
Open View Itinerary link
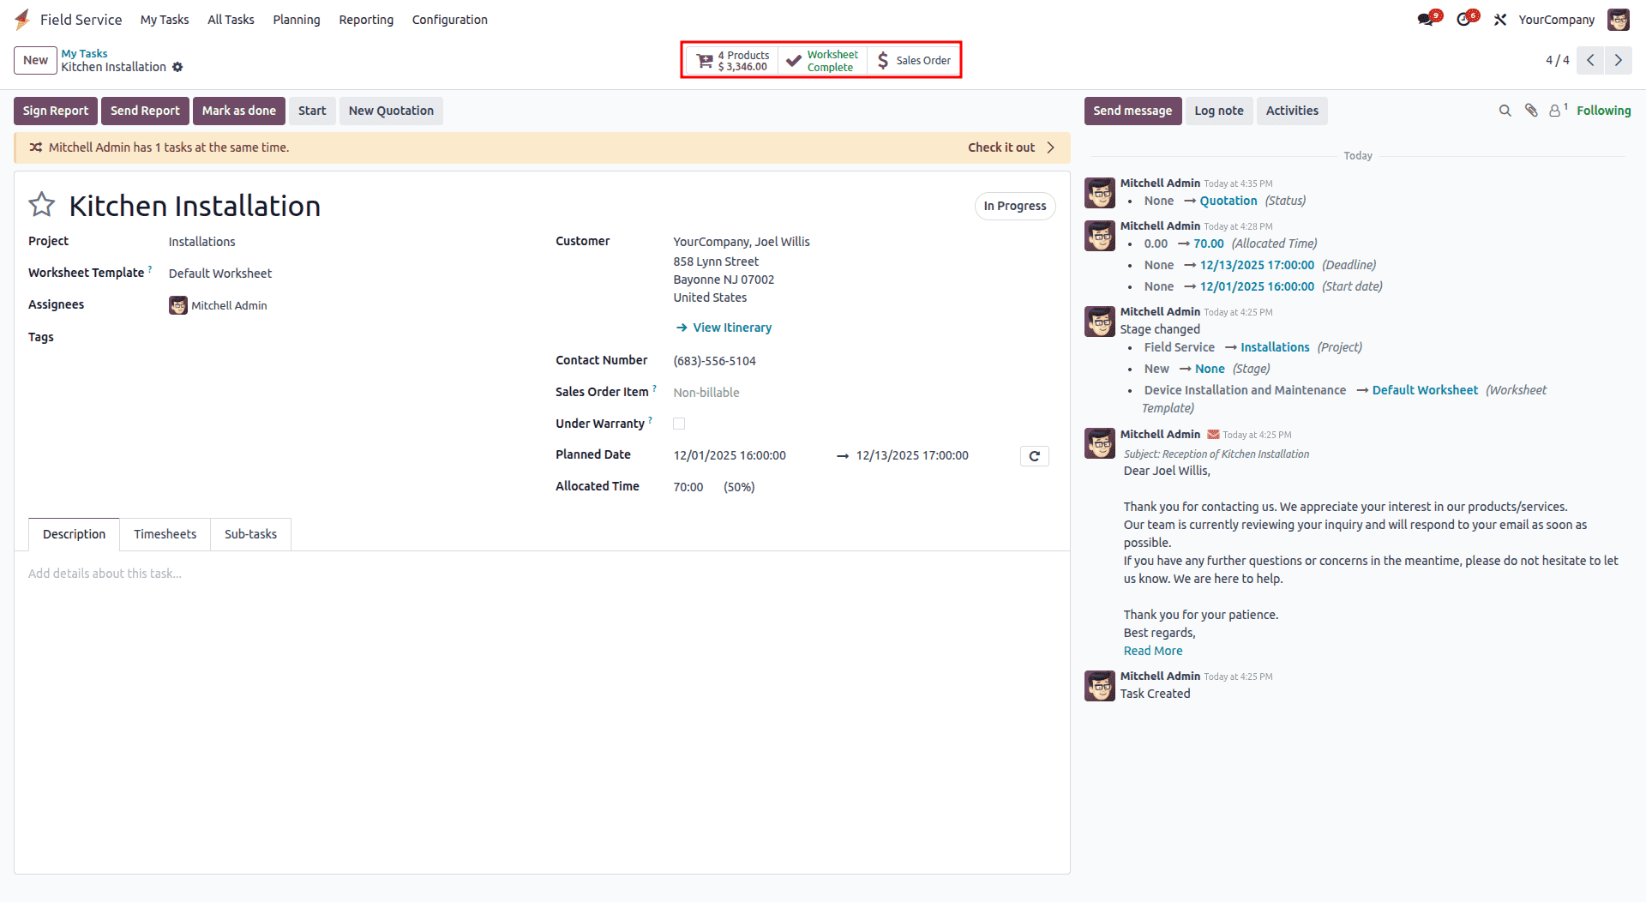[731, 327]
